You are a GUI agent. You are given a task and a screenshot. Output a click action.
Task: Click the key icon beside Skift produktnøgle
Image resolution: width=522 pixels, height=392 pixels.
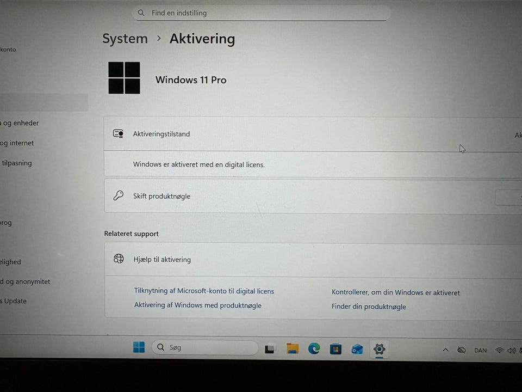118,195
